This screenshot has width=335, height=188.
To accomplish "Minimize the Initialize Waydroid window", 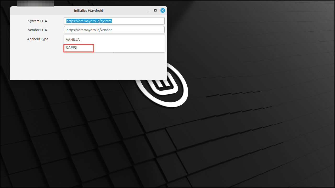I will [x=148, y=11].
